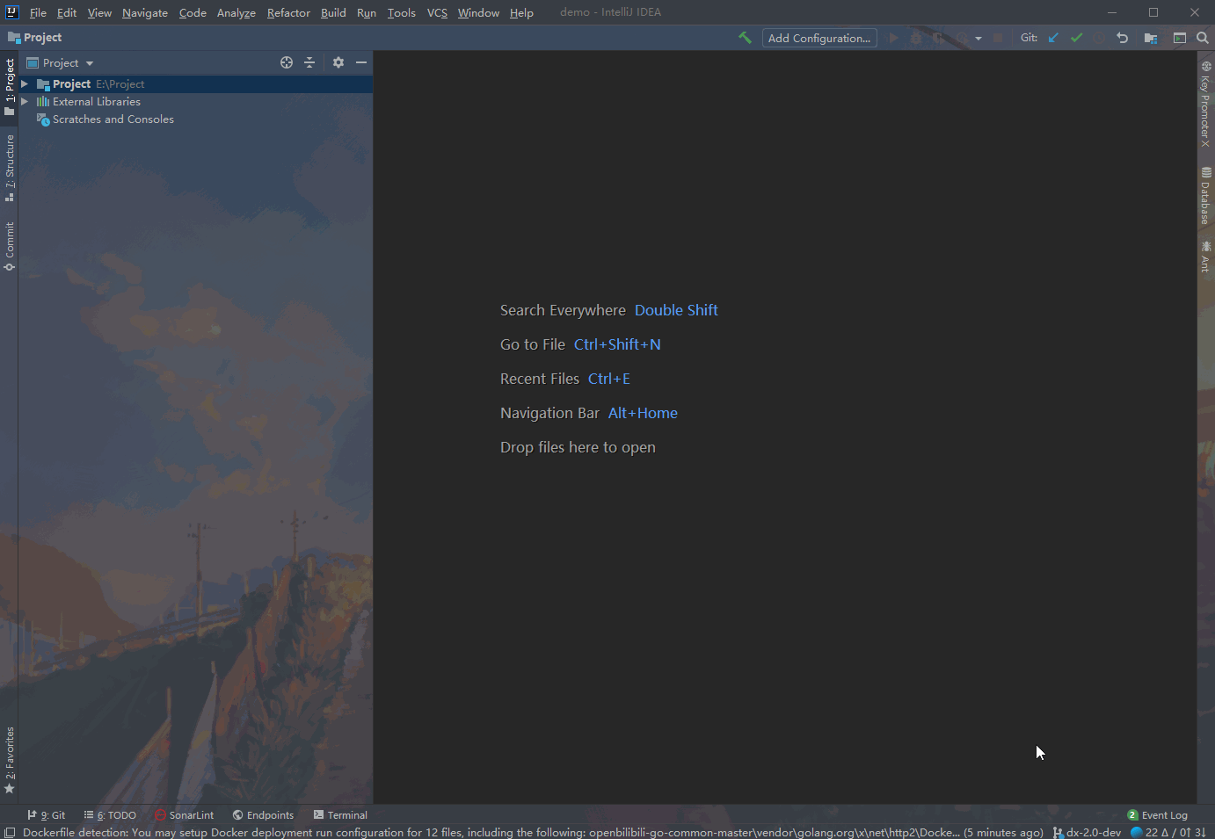The image size is (1215, 839).
Task: Click the Build Project hammer icon
Action: pos(745,38)
